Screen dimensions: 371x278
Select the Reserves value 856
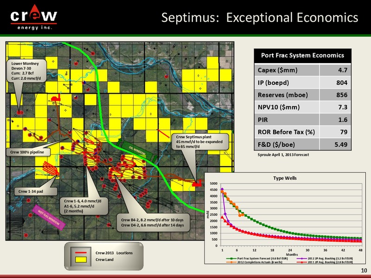342,95
